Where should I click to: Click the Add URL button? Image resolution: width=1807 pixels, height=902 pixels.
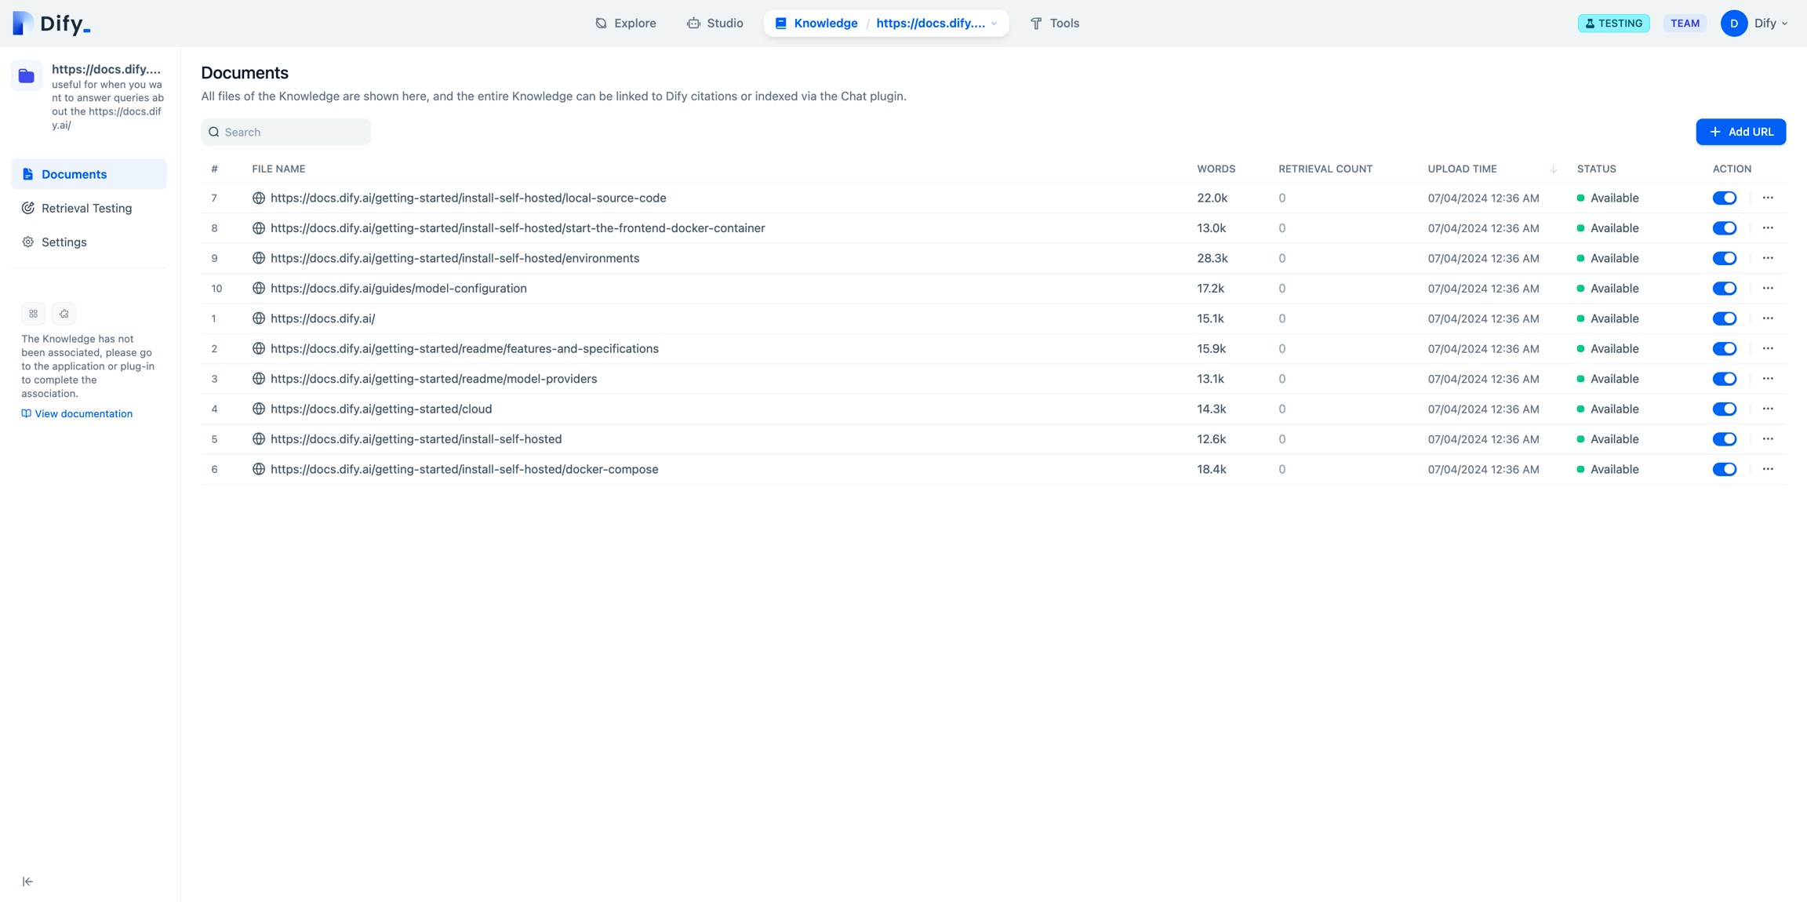(x=1740, y=132)
